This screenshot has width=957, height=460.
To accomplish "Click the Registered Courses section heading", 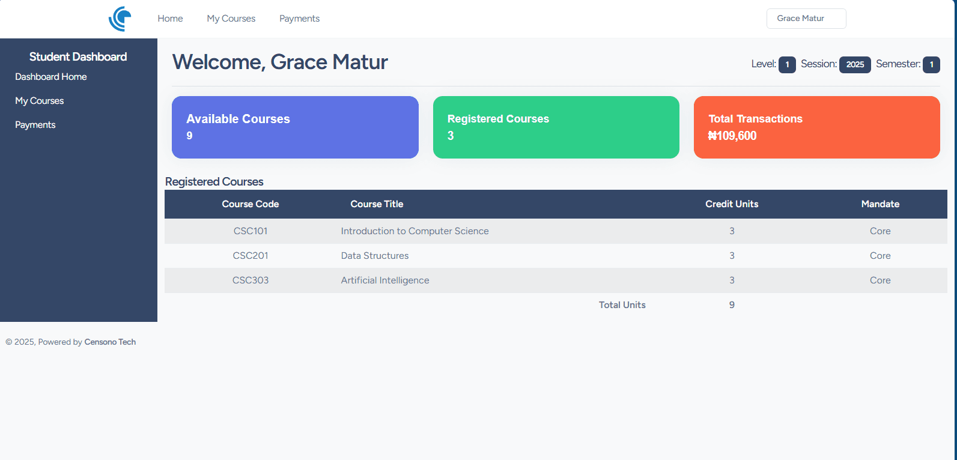I will pos(214,181).
